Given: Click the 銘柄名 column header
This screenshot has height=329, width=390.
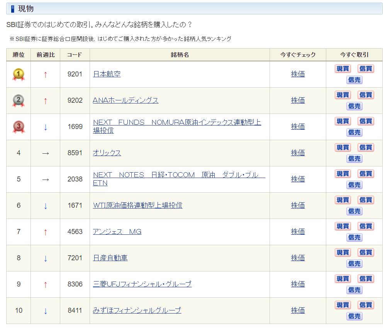Looking at the screenshot, I should point(180,55).
